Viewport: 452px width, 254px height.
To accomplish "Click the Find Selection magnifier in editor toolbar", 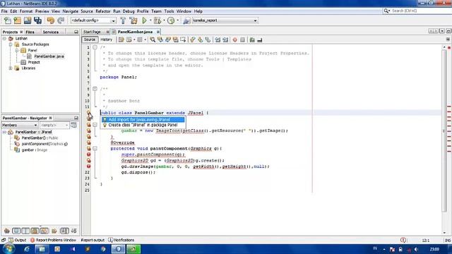I will click(x=153, y=40).
